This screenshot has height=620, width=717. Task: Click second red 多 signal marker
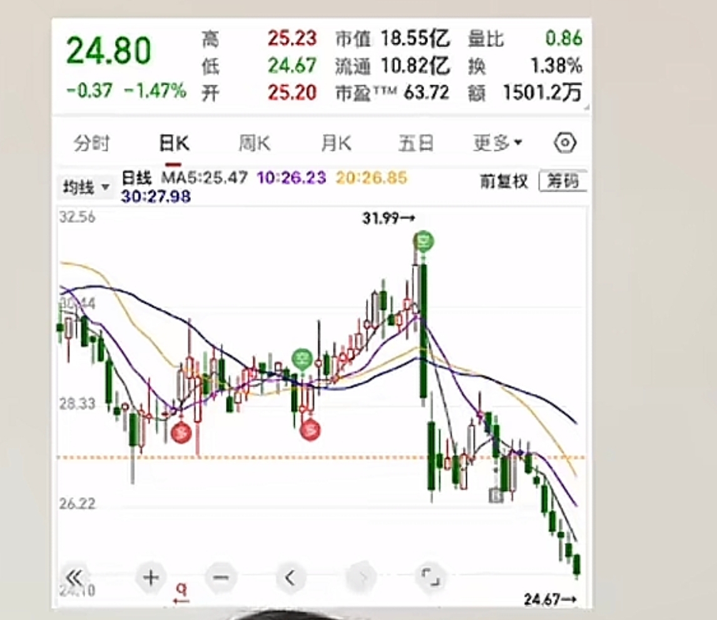310,430
